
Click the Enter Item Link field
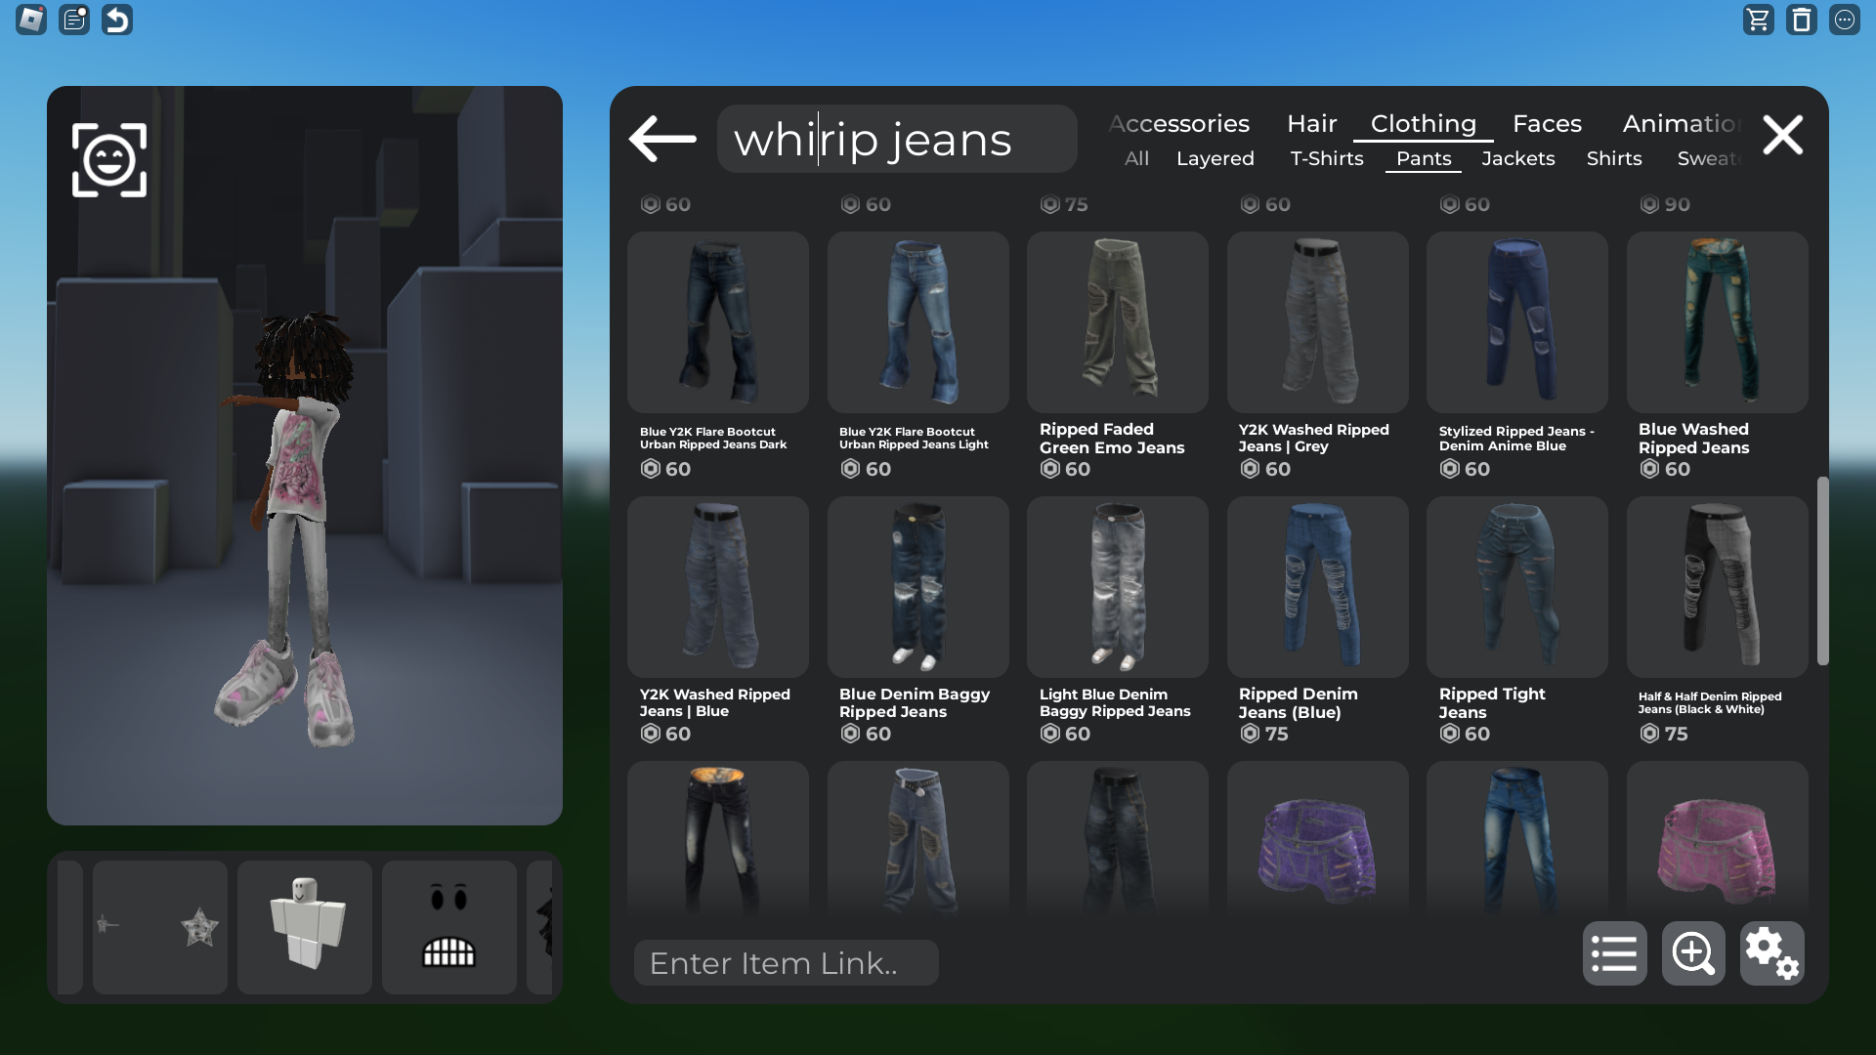coord(786,963)
